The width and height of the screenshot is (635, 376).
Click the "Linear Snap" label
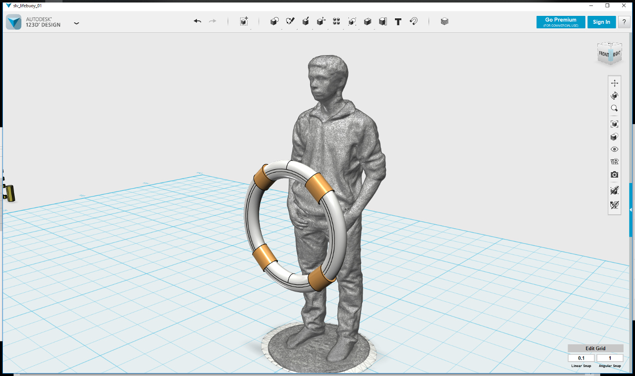tap(581, 366)
